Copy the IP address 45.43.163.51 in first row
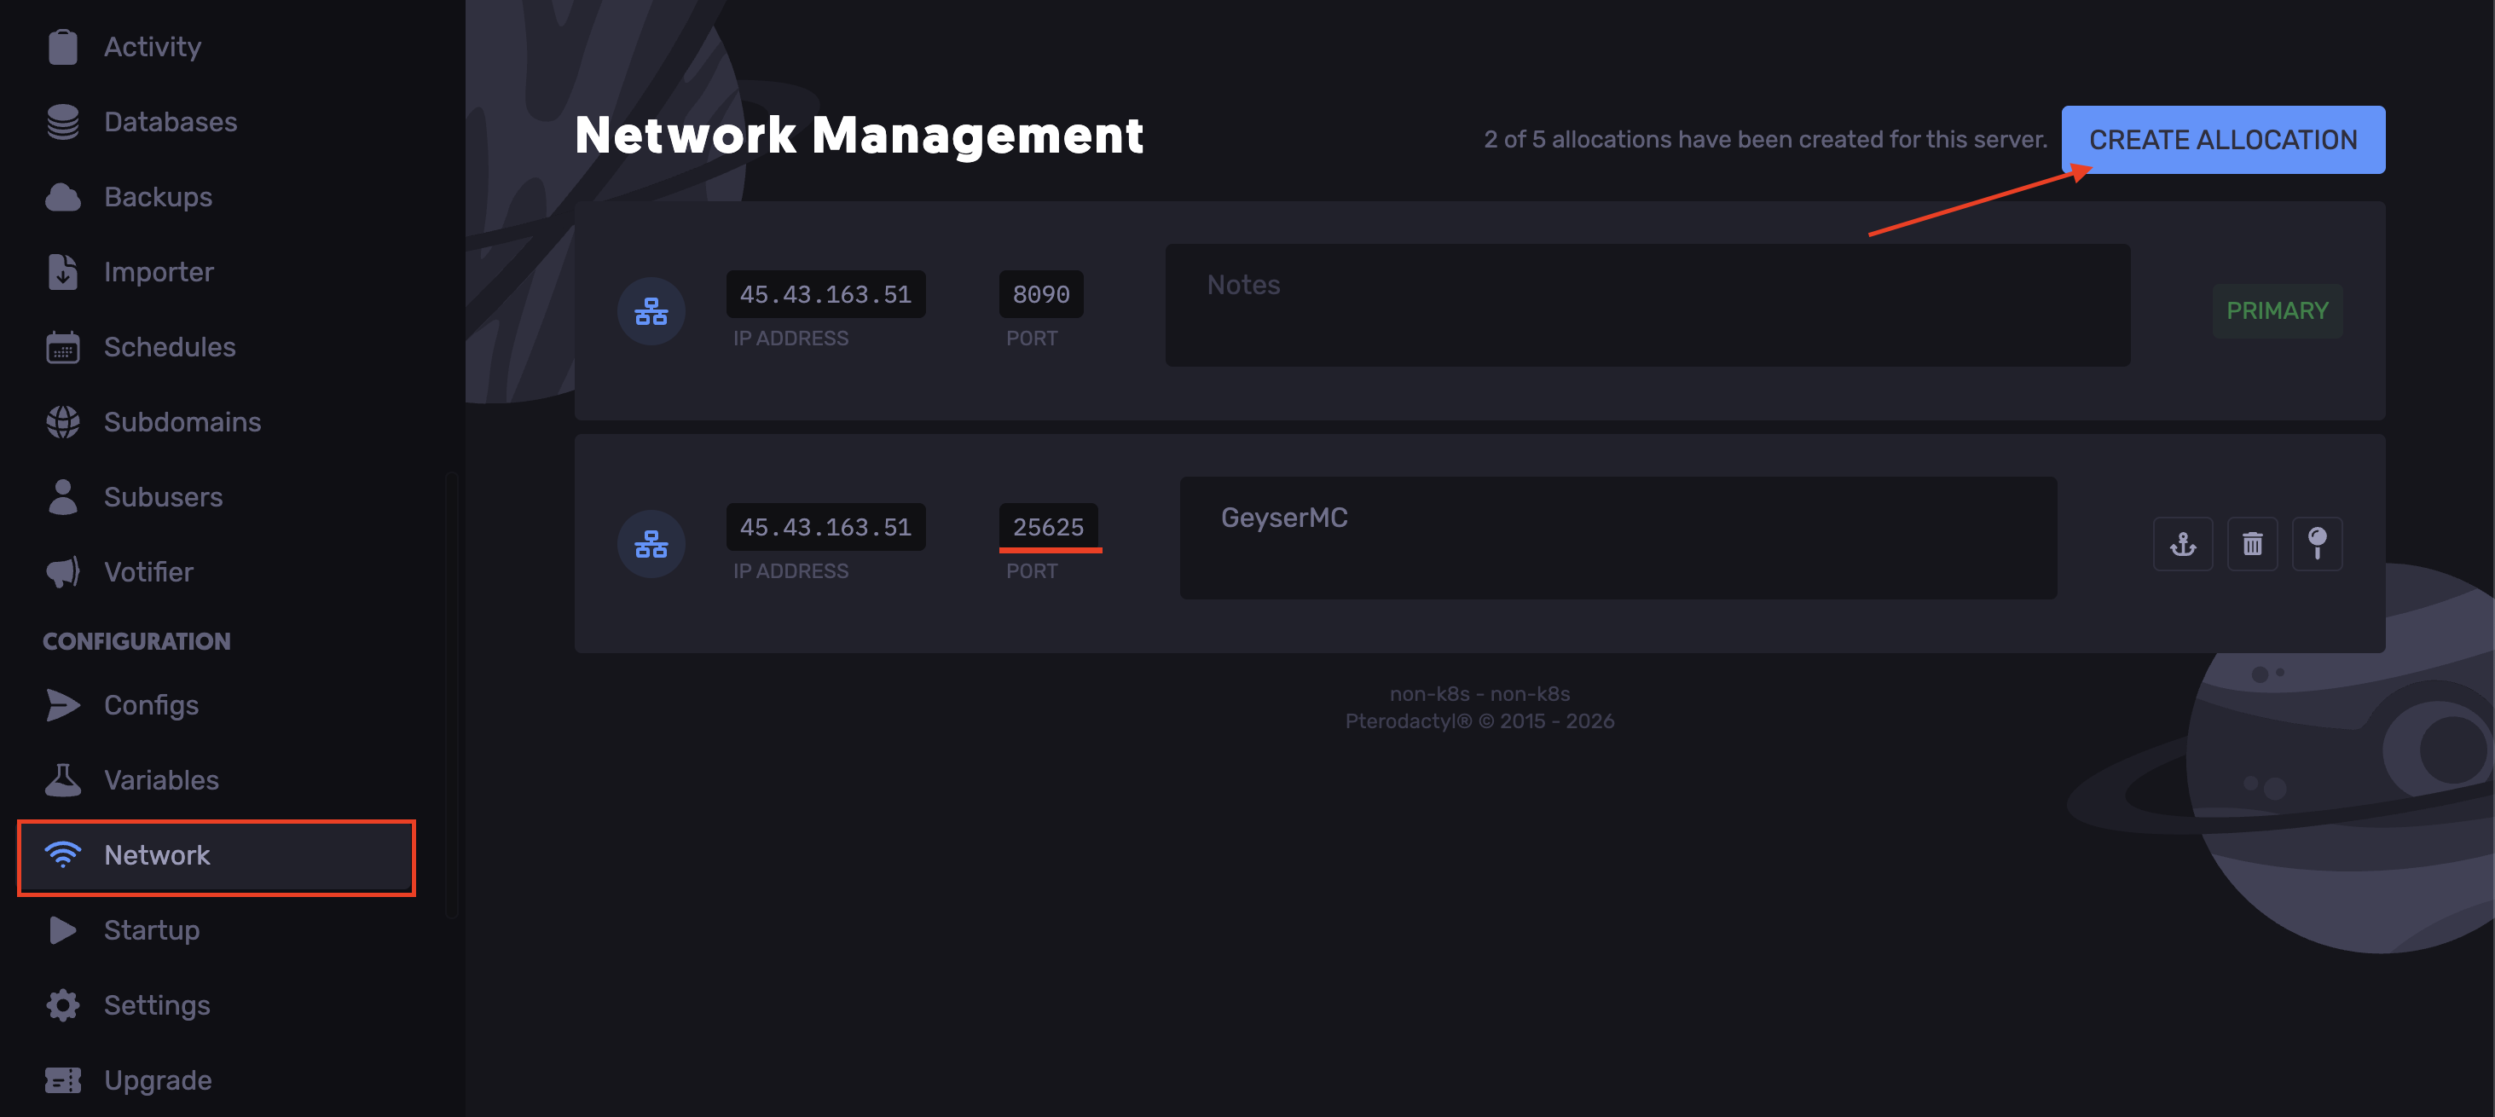The image size is (2495, 1117). pyautogui.click(x=825, y=294)
